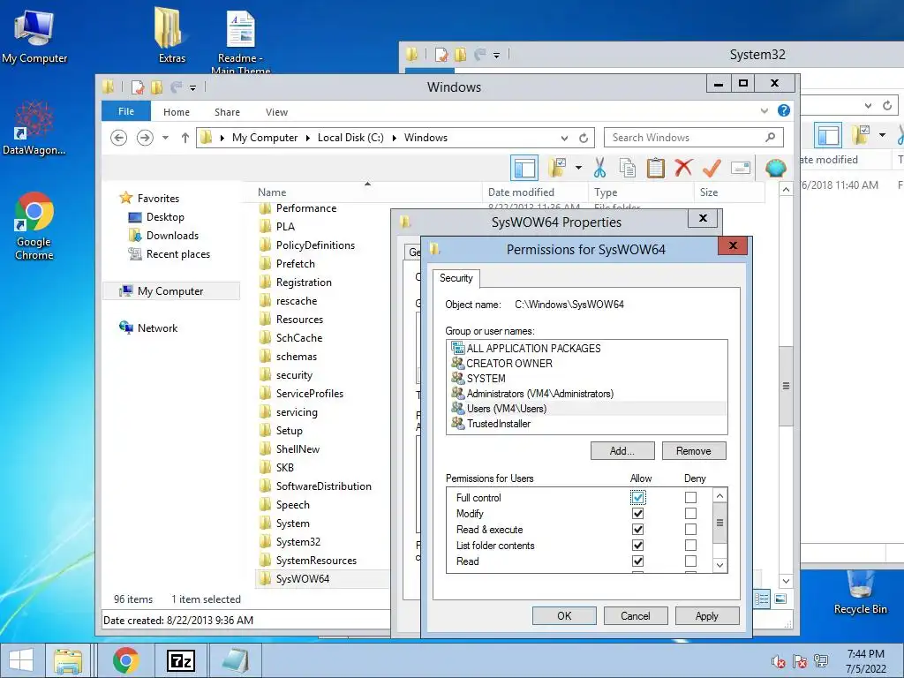Select the Security tab in Permissions dialog
This screenshot has height=678, width=904.
point(456,278)
